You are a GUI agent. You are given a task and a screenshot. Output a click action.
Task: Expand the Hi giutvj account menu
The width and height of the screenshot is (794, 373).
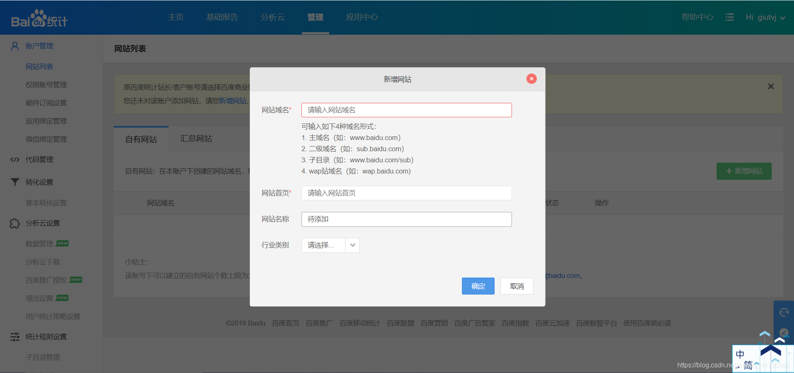(765, 17)
